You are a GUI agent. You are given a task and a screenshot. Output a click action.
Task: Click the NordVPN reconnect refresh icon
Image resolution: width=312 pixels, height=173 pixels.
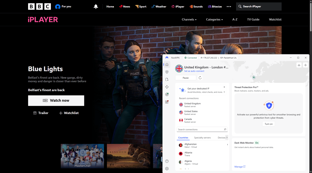tap(200, 78)
